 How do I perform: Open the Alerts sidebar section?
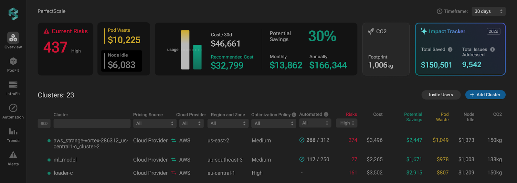pyautogui.click(x=13, y=158)
